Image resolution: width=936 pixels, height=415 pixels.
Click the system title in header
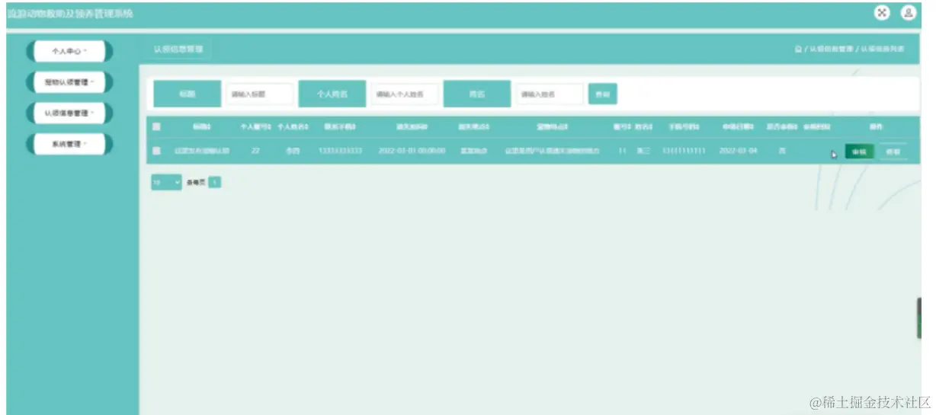pos(70,13)
